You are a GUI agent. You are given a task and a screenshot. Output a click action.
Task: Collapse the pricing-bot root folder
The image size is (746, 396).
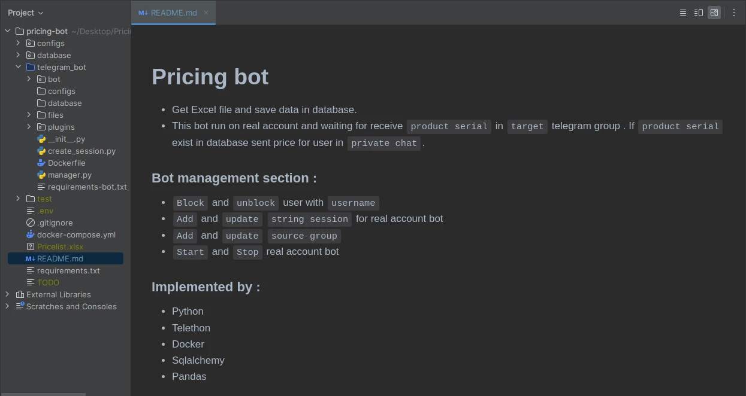7,31
